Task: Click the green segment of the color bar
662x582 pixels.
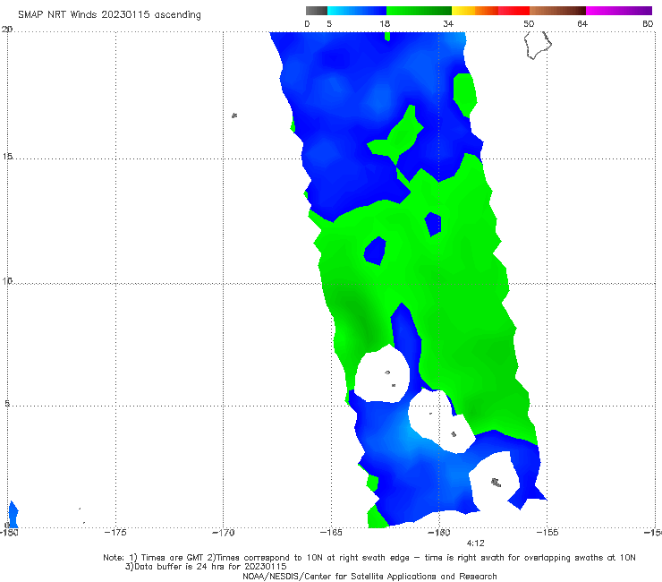Action: coord(419,11)
